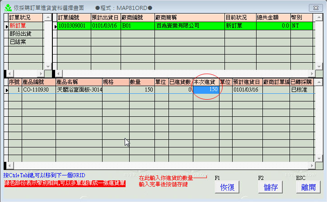Click the row pointer arrow beside order 1010309001

(x=55, y=26)
